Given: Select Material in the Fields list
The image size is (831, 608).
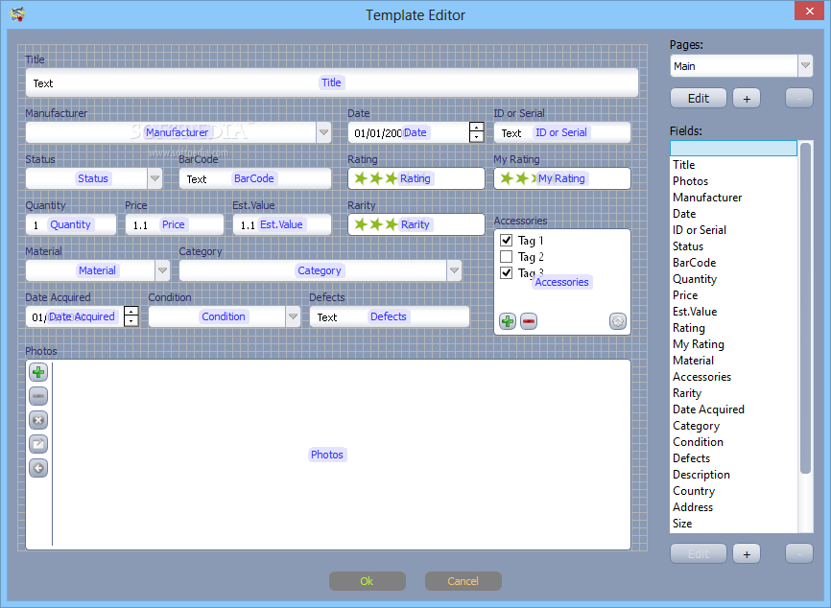Looking at the screenshot, I should click(733, 361).
